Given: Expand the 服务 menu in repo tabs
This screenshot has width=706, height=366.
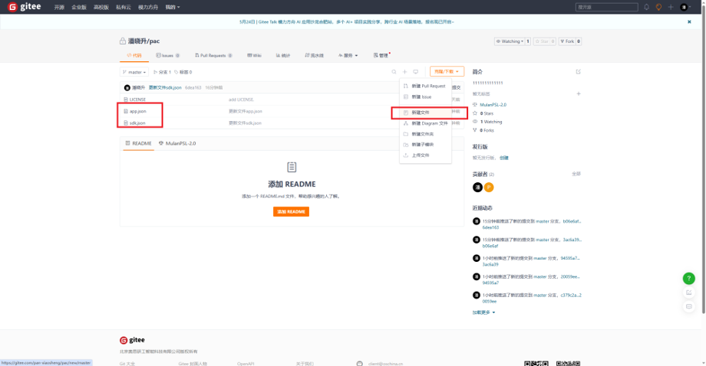Looking at the screenshot, I should tap(350, 56).
